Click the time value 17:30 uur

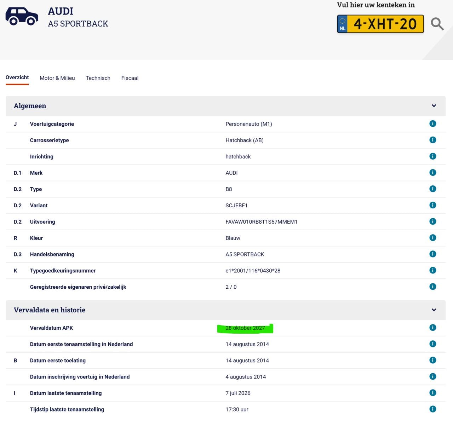click(237, 409)
